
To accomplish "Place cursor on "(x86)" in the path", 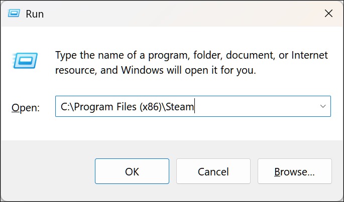I will tap(151, 107).
